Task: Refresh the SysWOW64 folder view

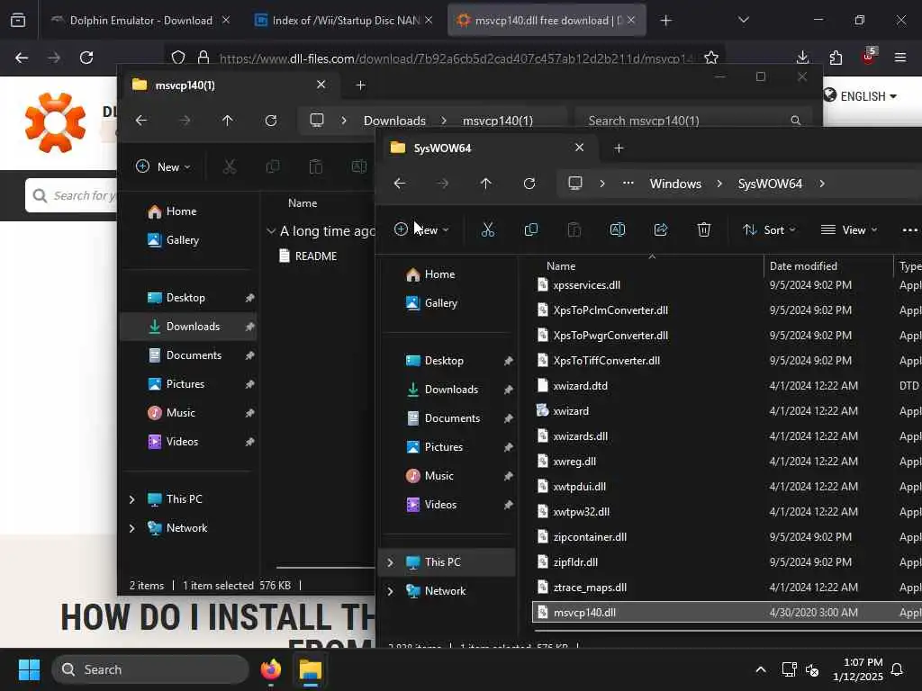Action: click(529, 184)
